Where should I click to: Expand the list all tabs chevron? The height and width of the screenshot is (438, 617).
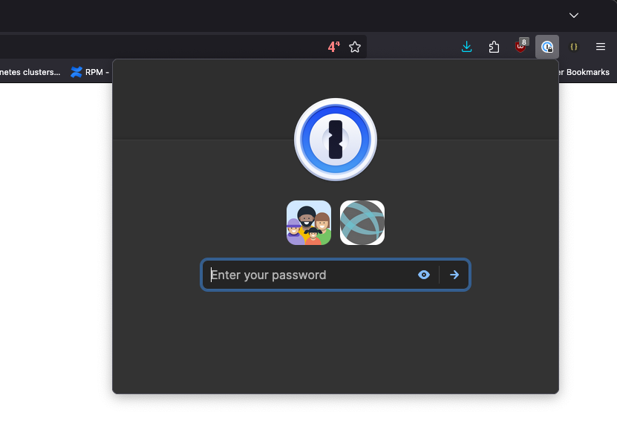coord(574,15)
